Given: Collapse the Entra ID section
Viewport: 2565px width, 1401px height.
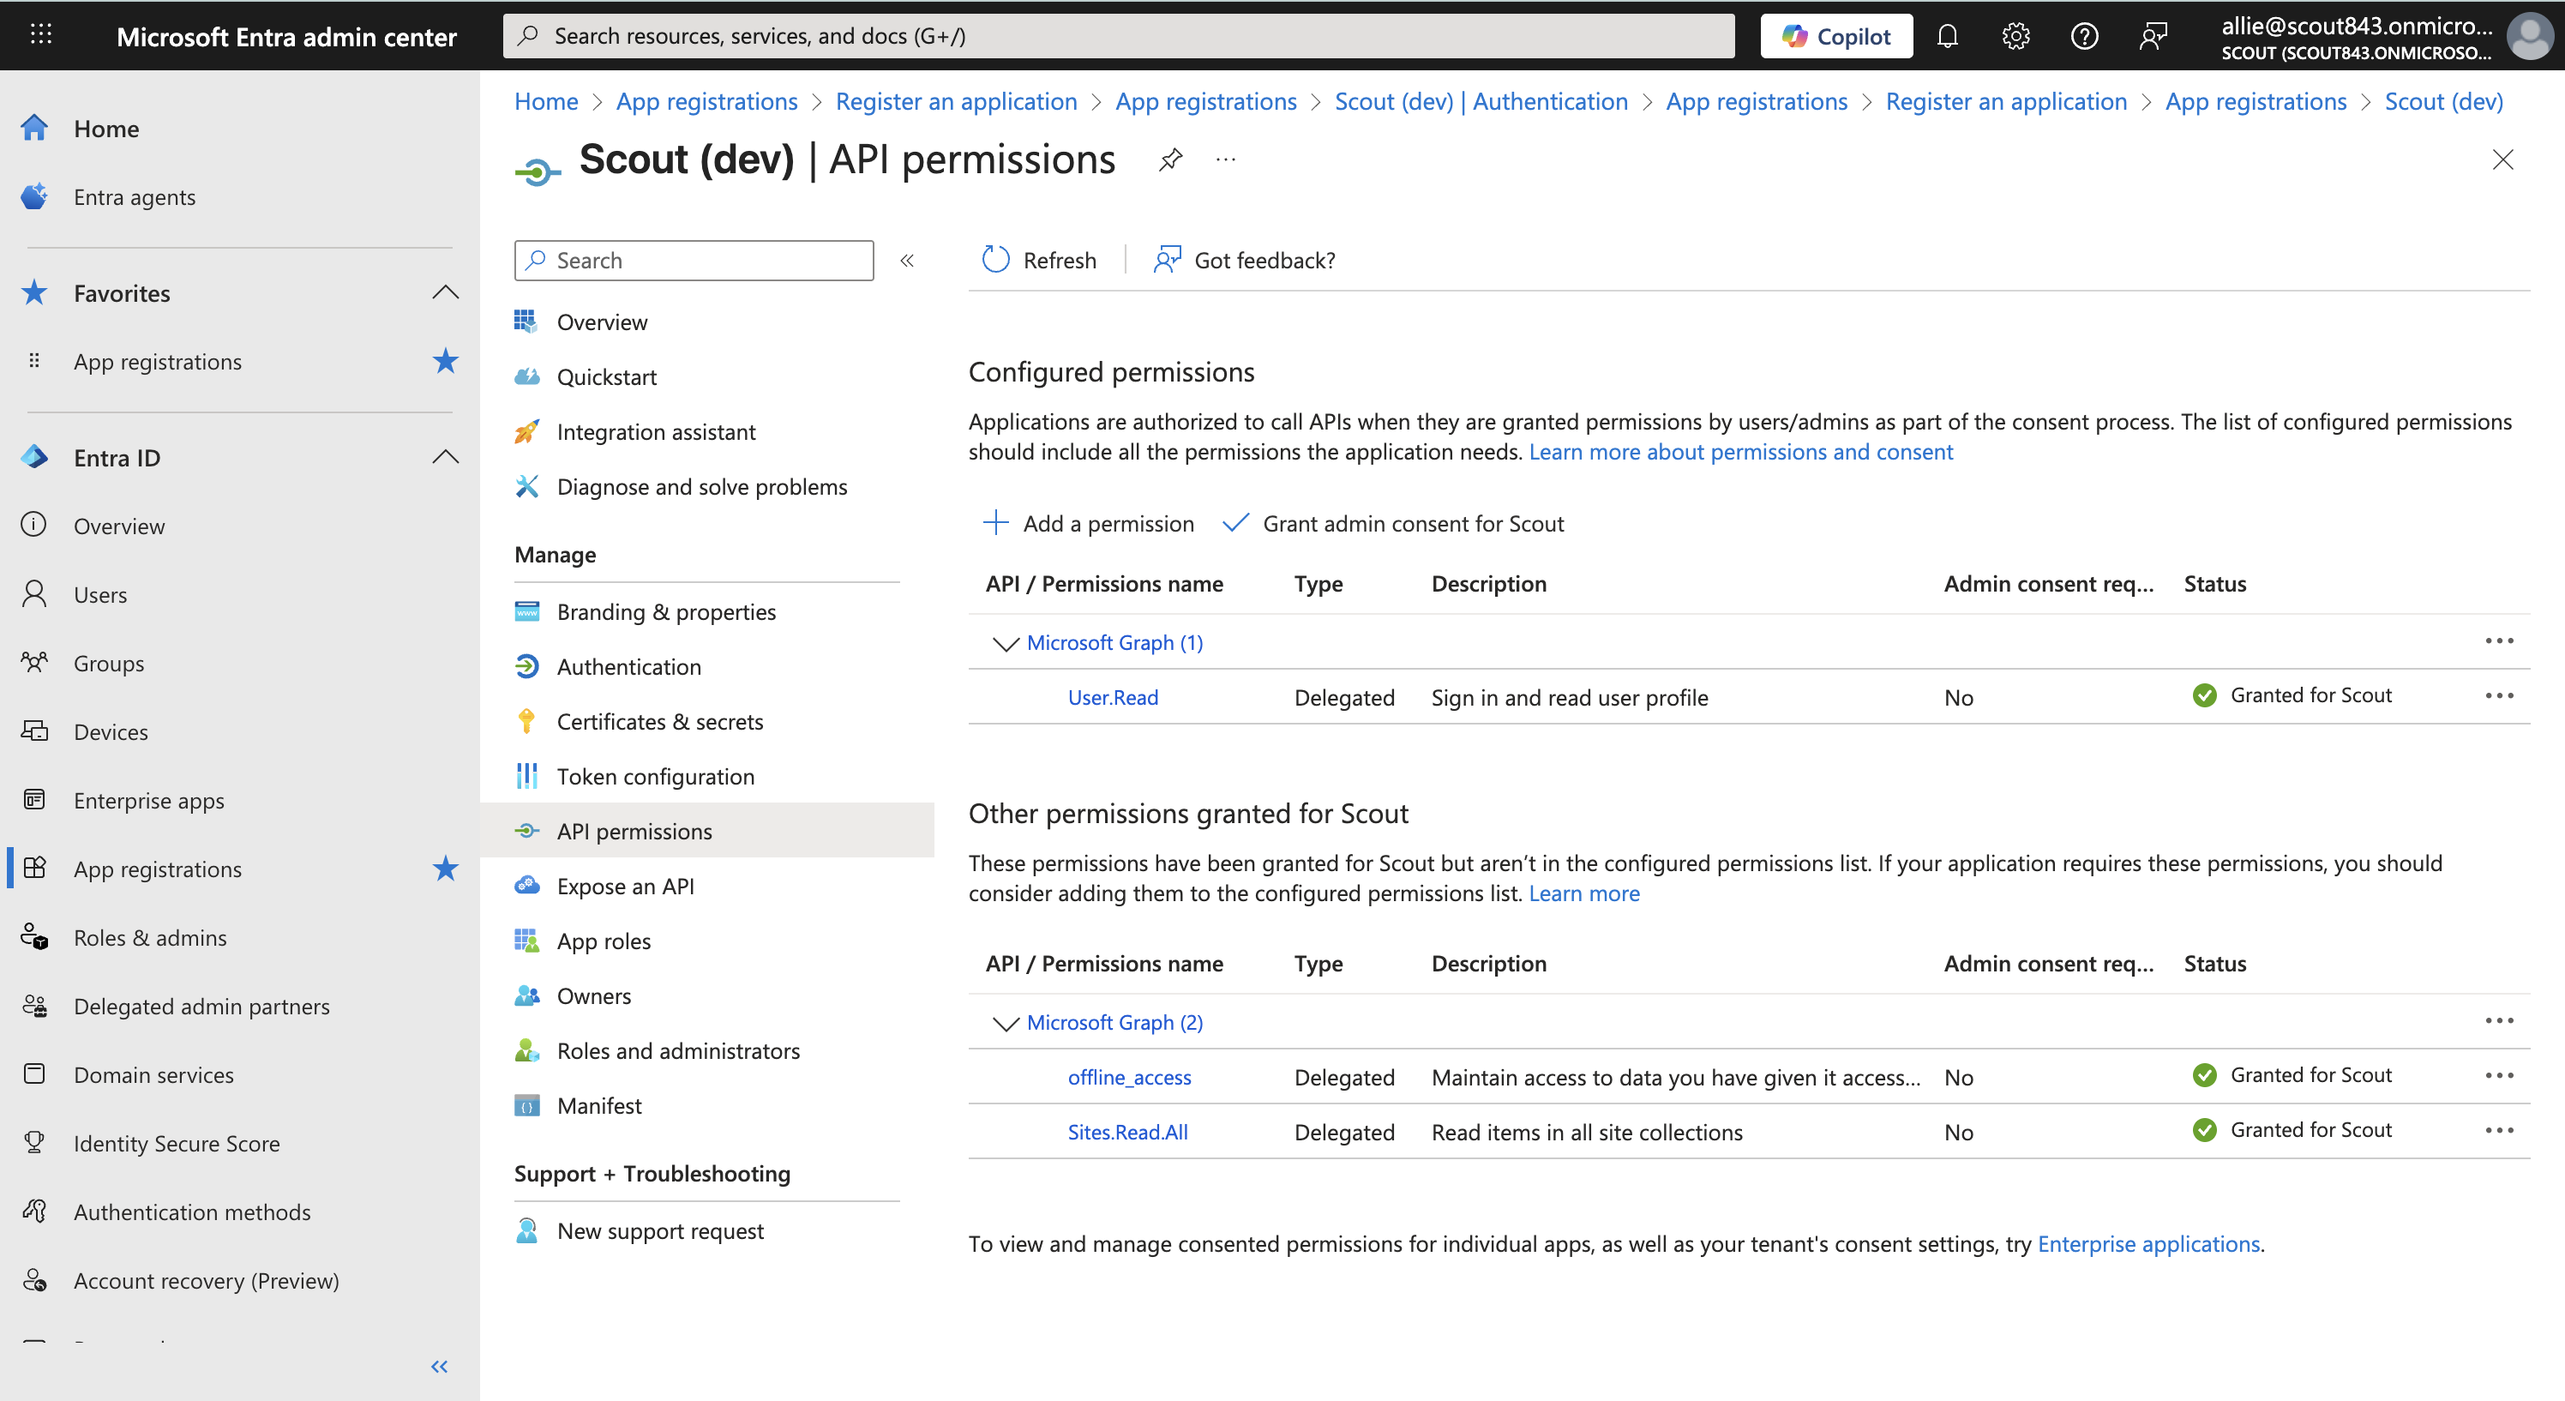Looking at the screenshot, I should coord(445,457).
